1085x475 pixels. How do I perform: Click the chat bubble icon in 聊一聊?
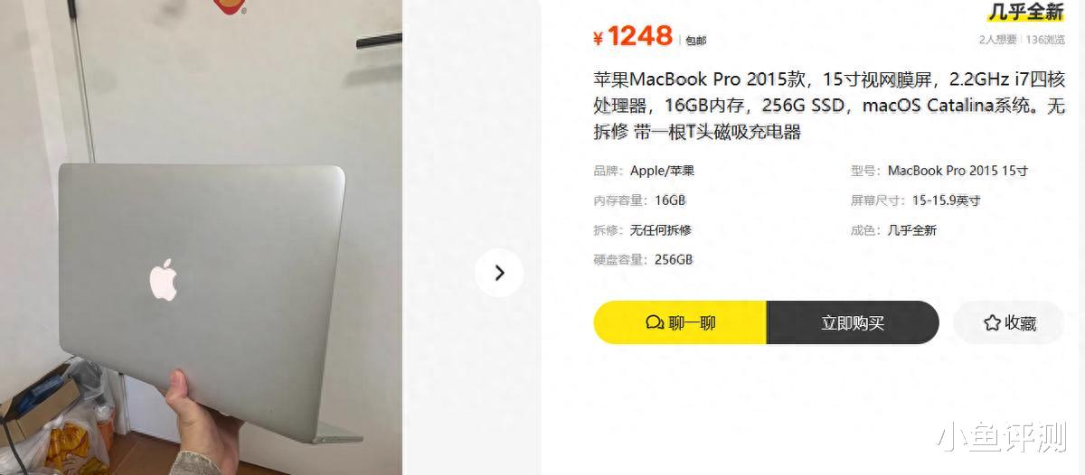655,322
